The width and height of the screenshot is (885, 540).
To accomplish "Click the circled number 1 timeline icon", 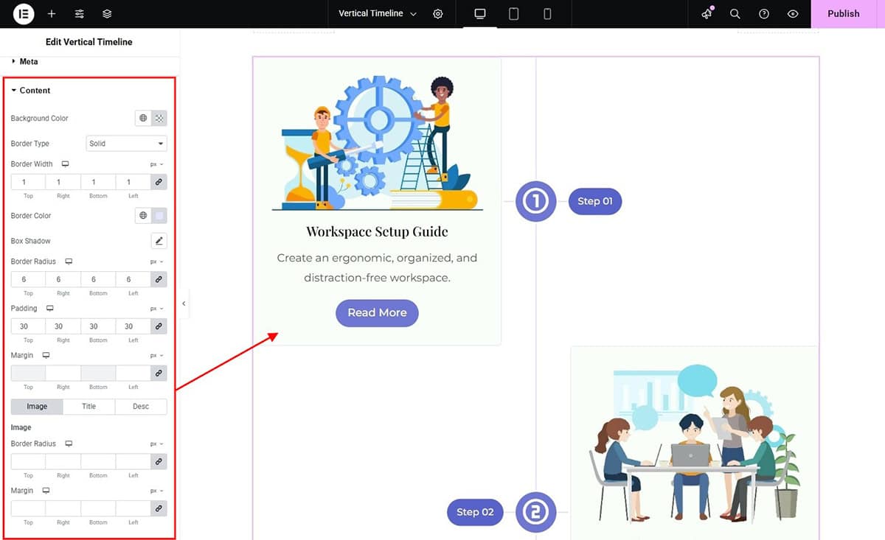I will pos(535,201).
